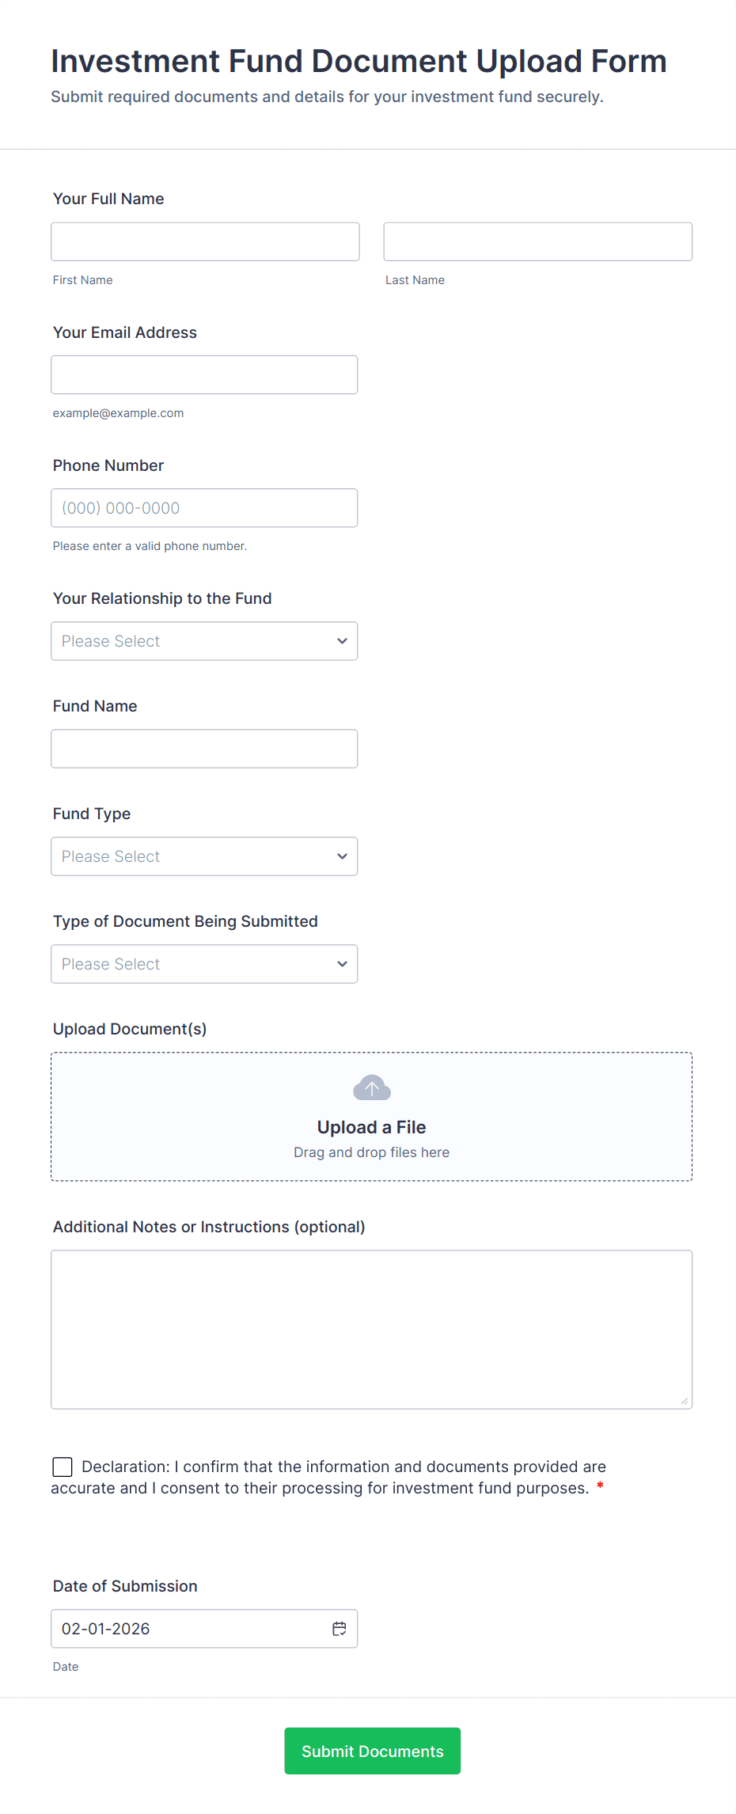Click the document type chevron arrow
Screen dimensions: 736x1814
click(x=342, y=964)
